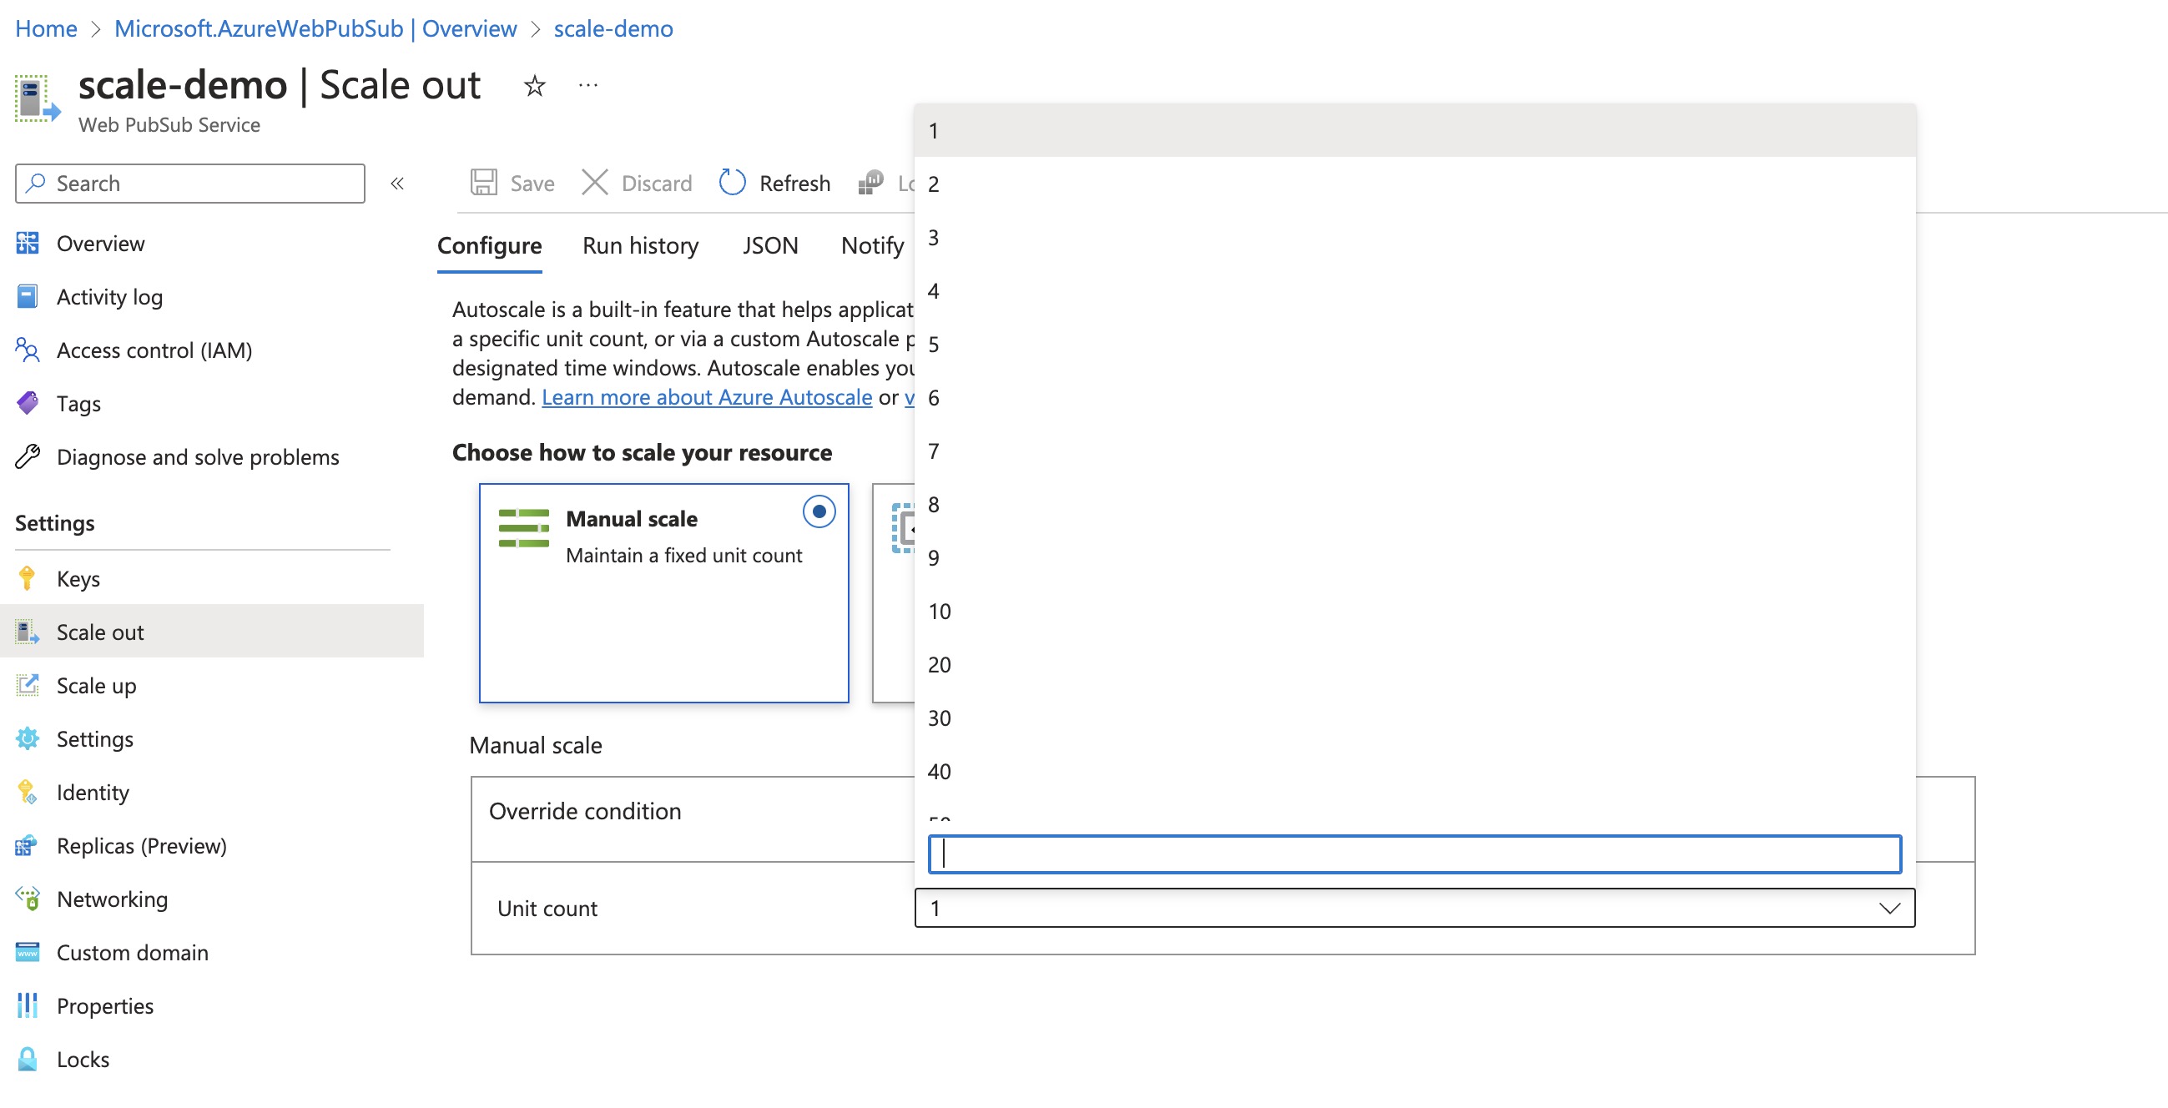The image size is (2168, 1108).
Task: Select unit count value 20
Action: point(940,662)
